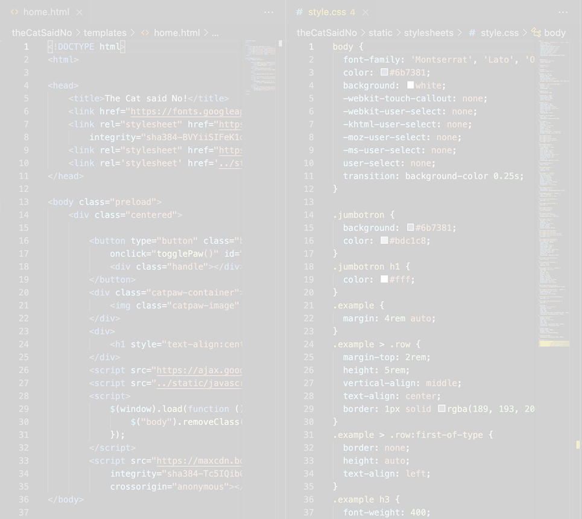Viewport: 582px width, 519px height.
Task: Click 'onclick="togglePaw()"' attribute text
Action: 164,253
